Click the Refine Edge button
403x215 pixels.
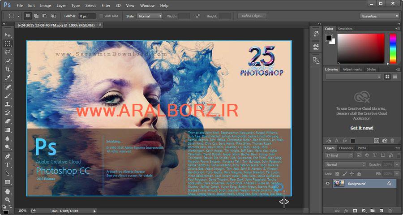(252, 16)
